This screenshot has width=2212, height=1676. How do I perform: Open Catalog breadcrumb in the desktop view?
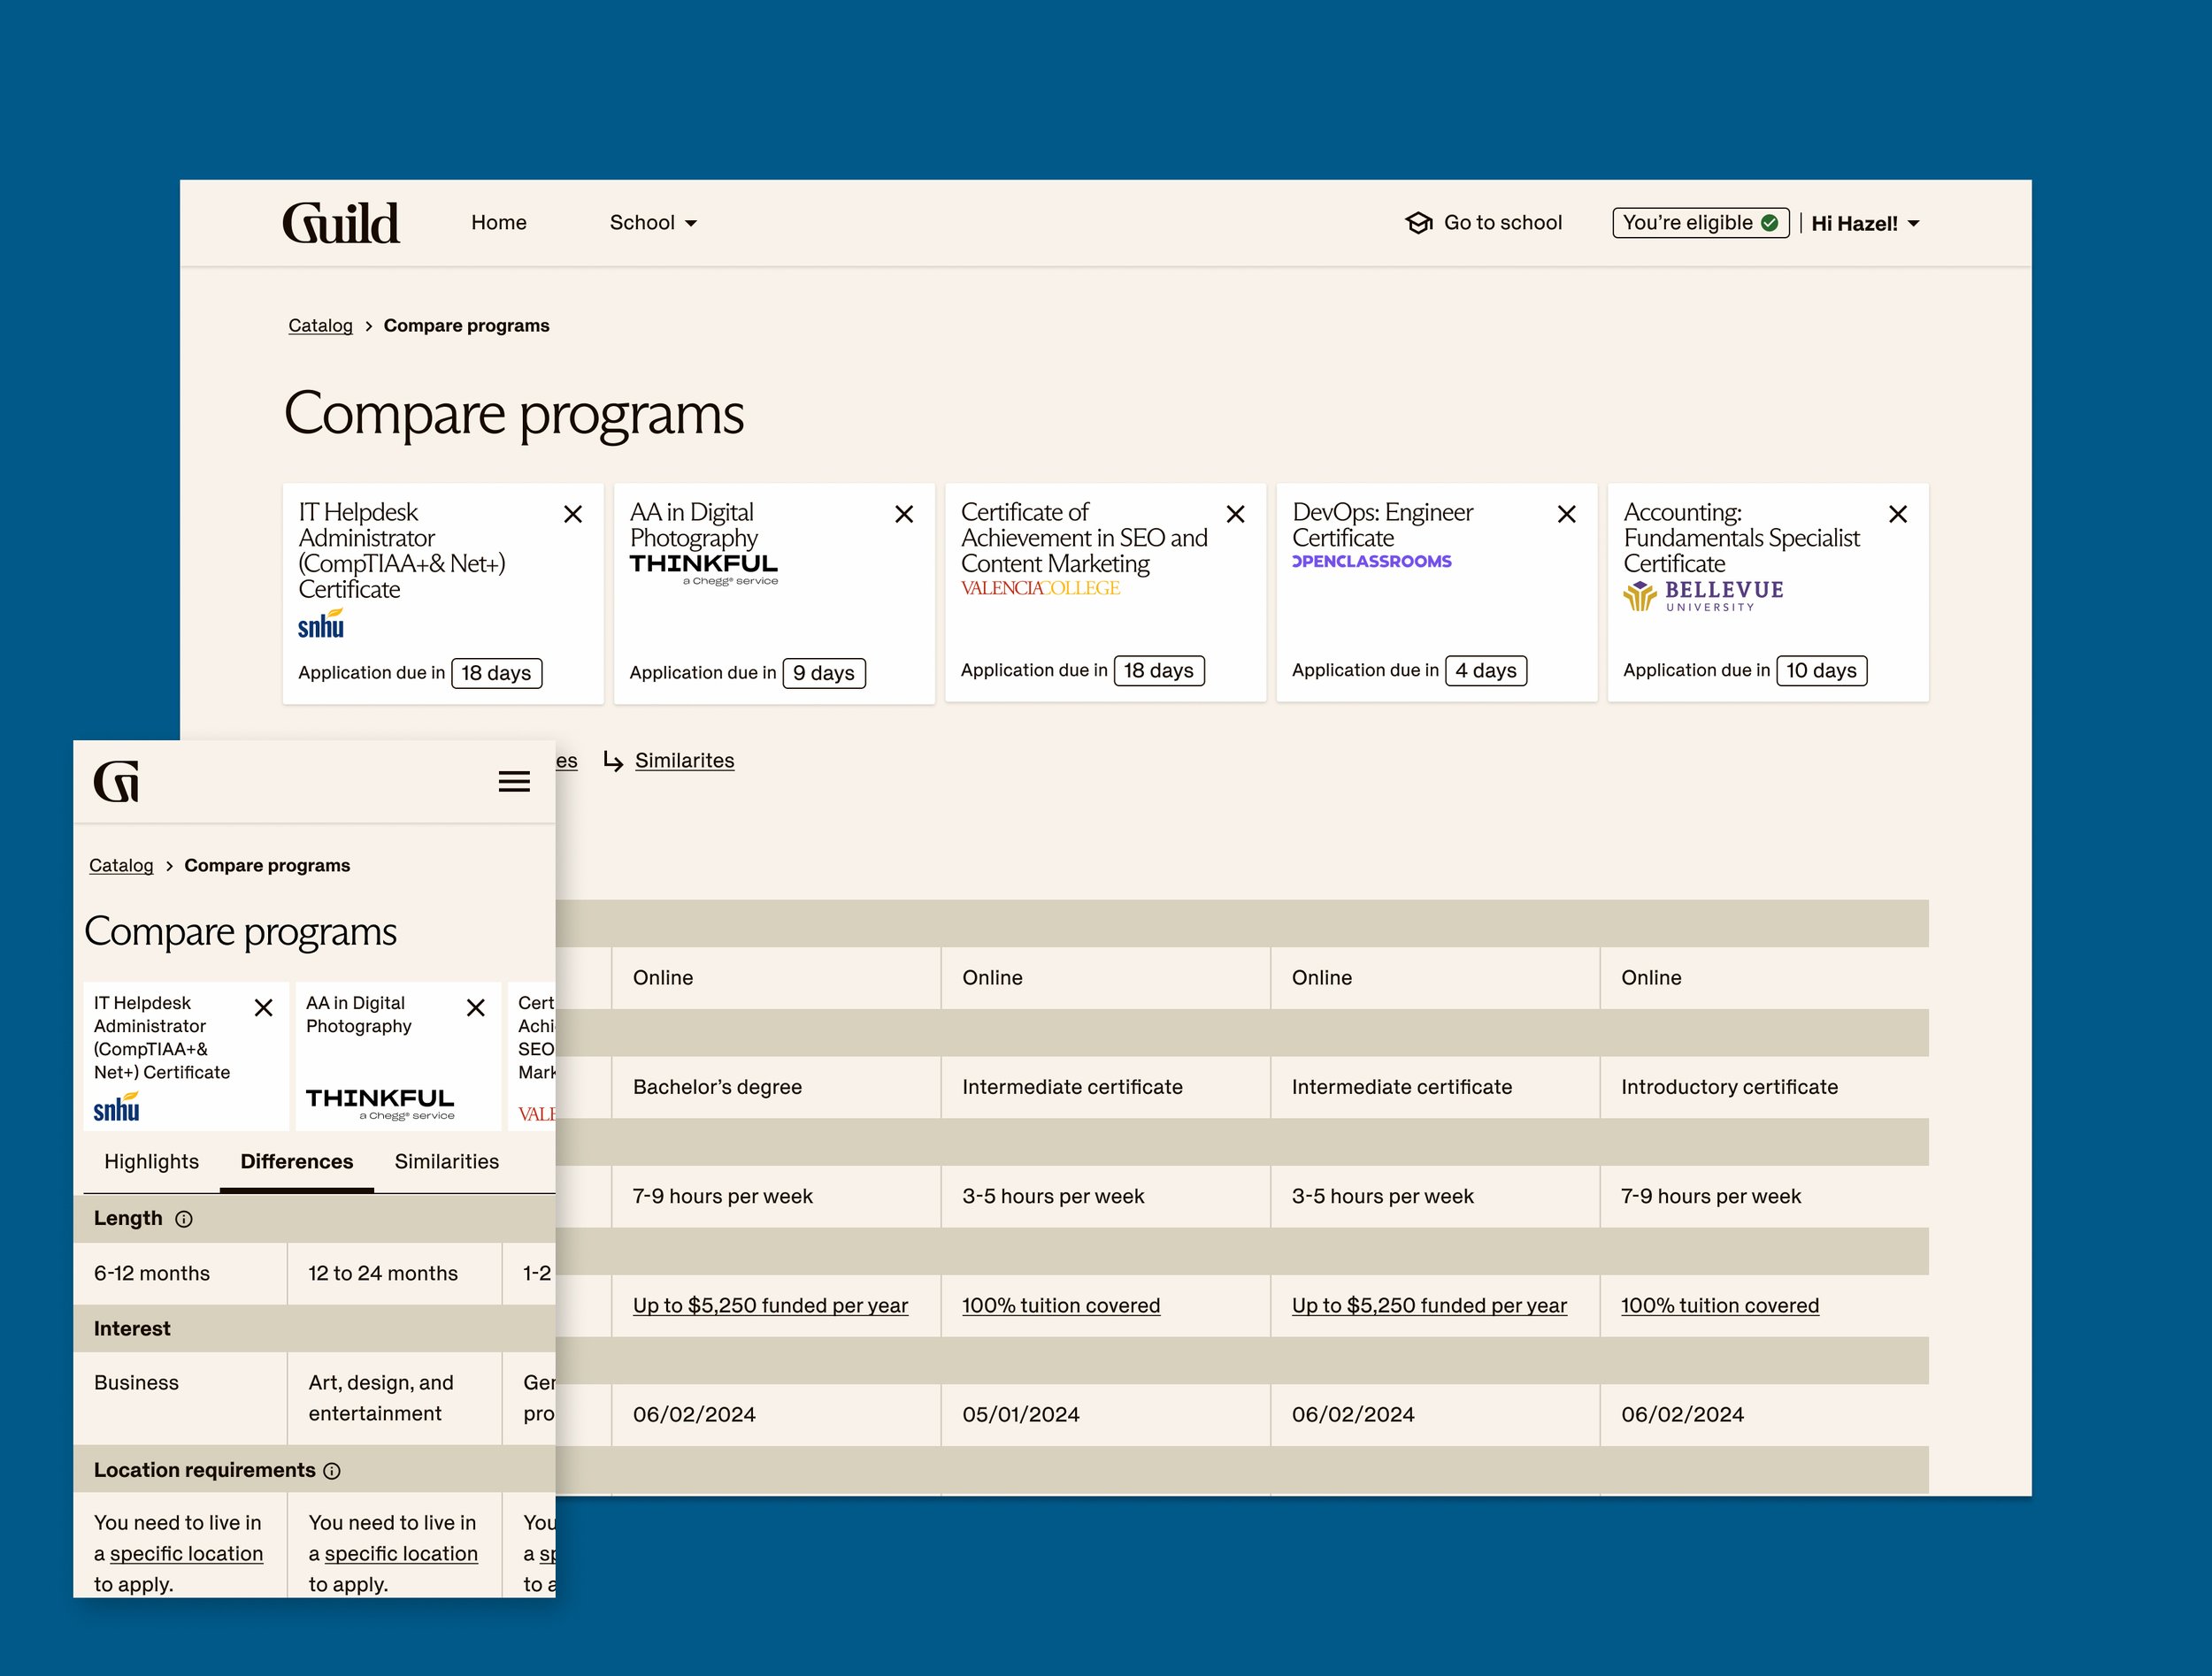(x=320, y=325)
